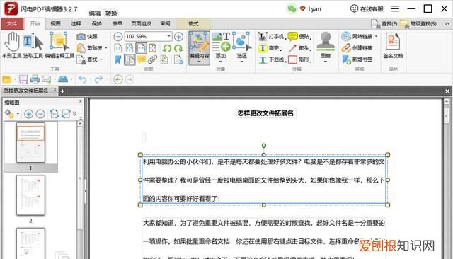Expand the Selection (选区) dropdown
The image size is (453, 259).
pos(242,62)
